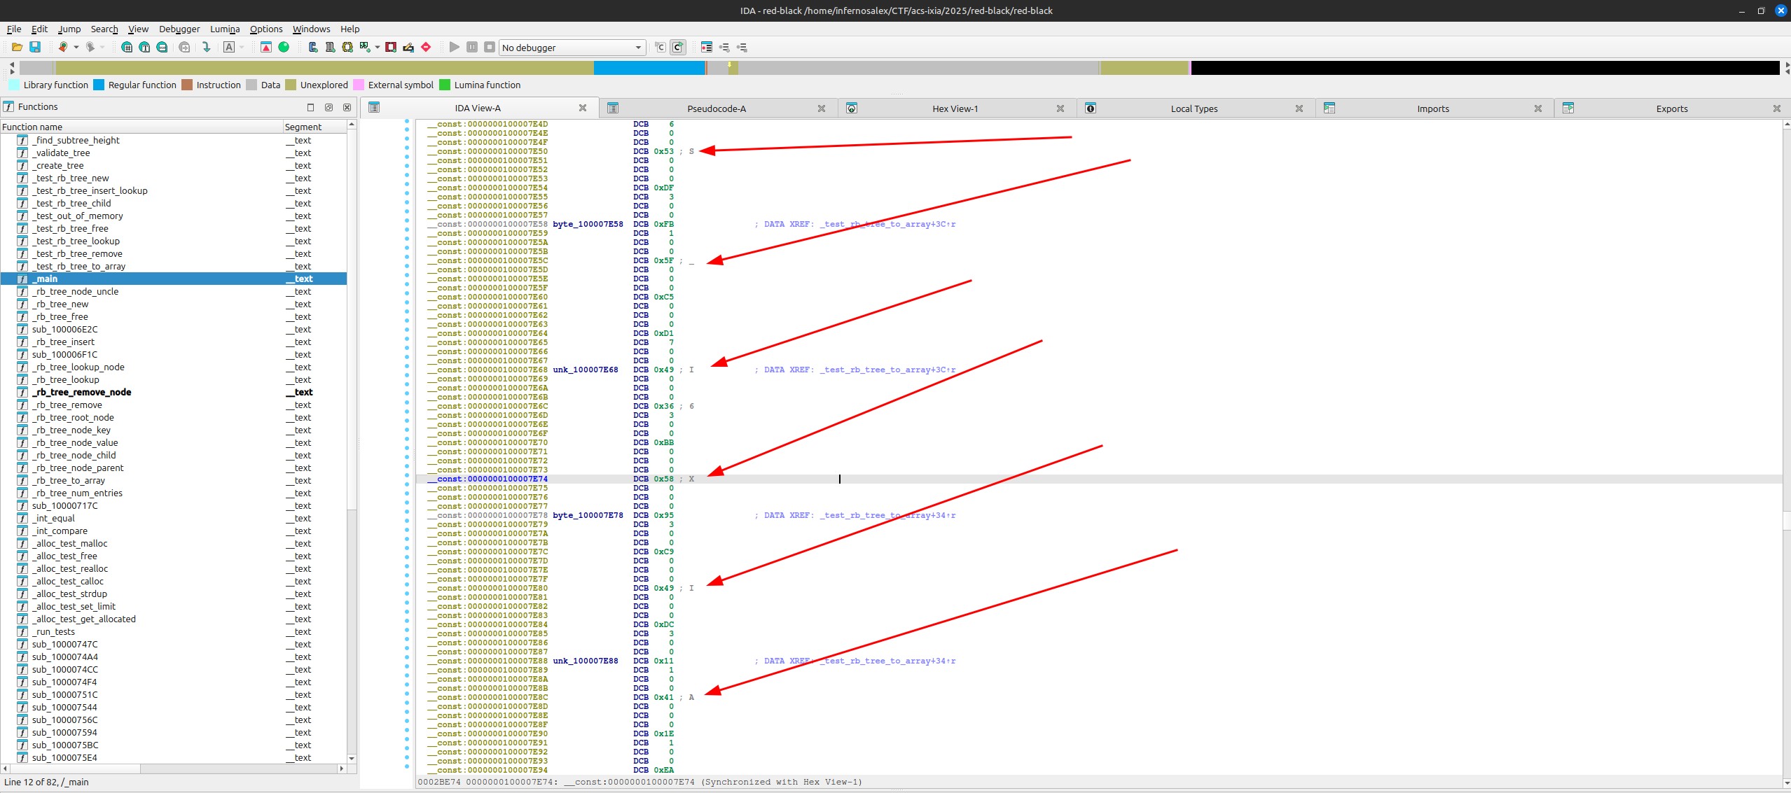Open the Jump menu

pyautogui.click(x=69, y=29)
